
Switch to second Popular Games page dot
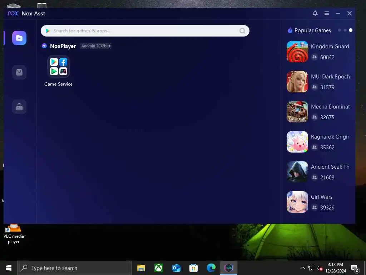tap(345, 30)
